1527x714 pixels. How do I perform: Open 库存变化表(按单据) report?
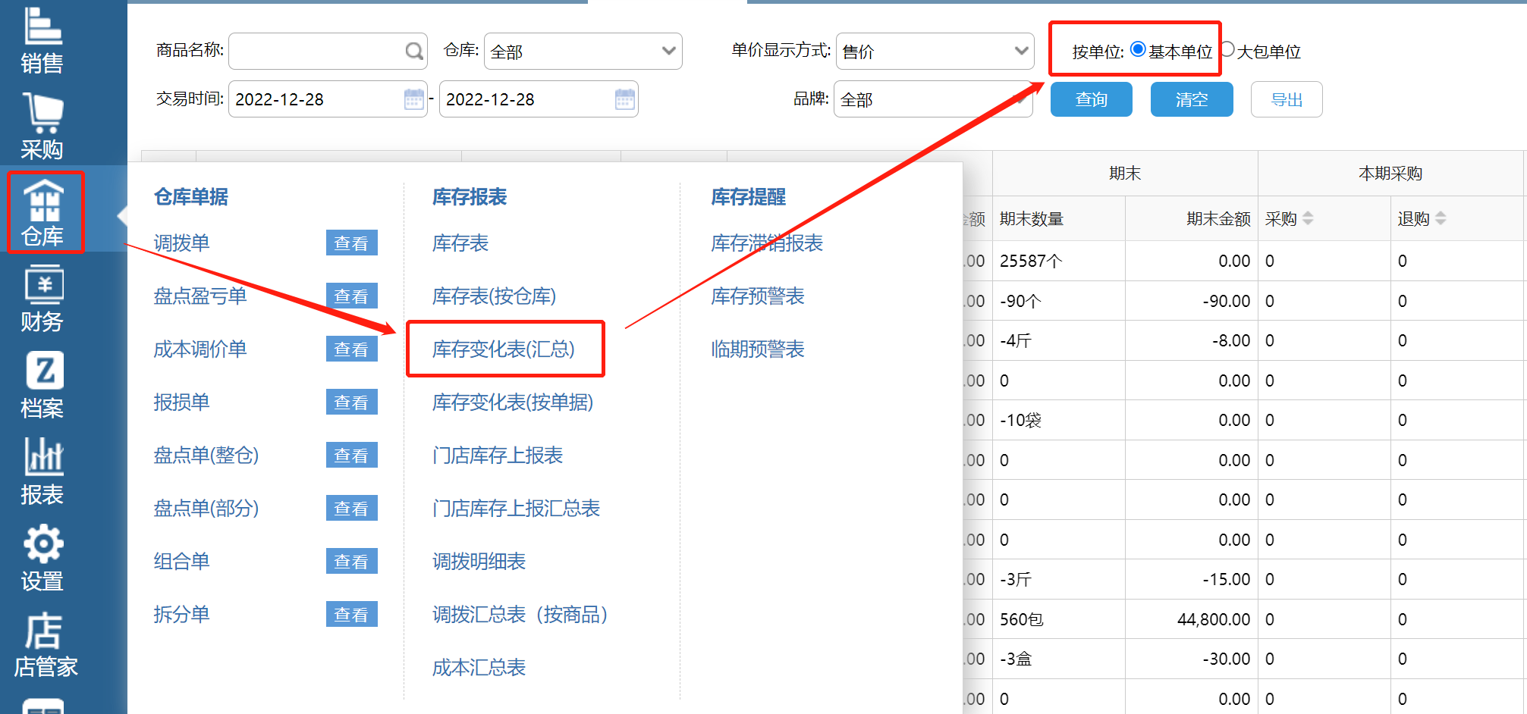[513, 402]
